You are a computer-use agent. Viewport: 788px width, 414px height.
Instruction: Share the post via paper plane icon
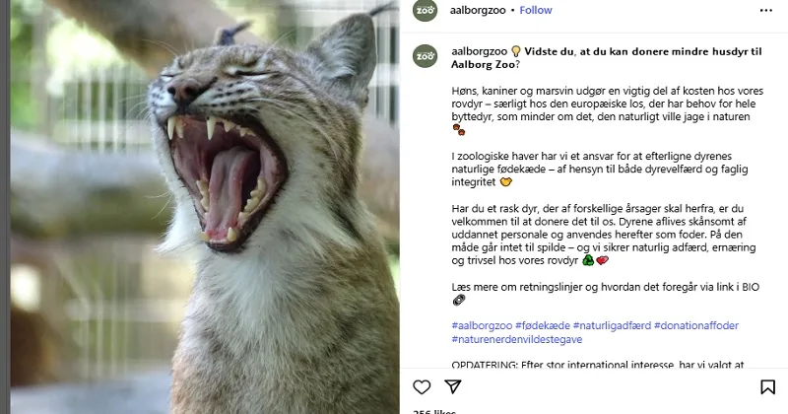pos(453,386)
